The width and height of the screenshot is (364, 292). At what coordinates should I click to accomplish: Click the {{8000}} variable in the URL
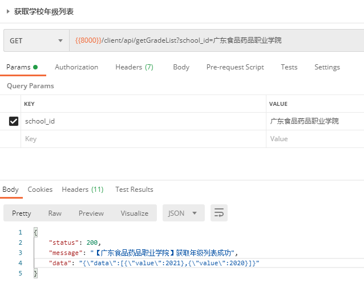88,40
